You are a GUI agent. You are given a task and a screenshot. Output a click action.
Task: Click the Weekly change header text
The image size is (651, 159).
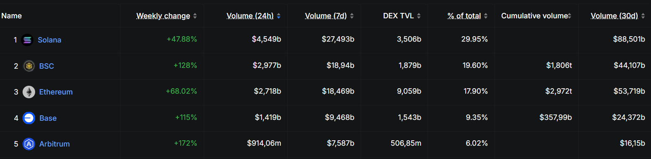pos(163,16)
